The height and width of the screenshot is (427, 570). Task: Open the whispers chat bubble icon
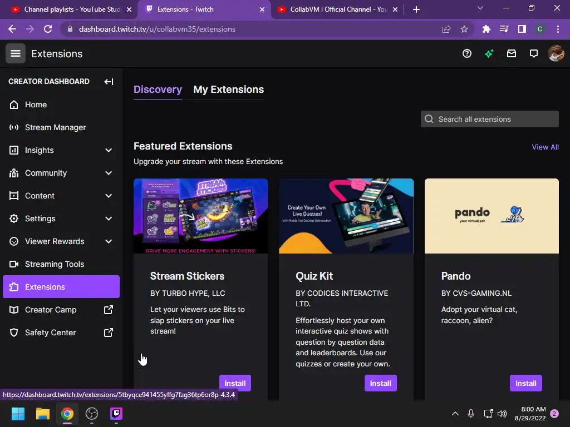pyautogui.click(x=534, y=54)
